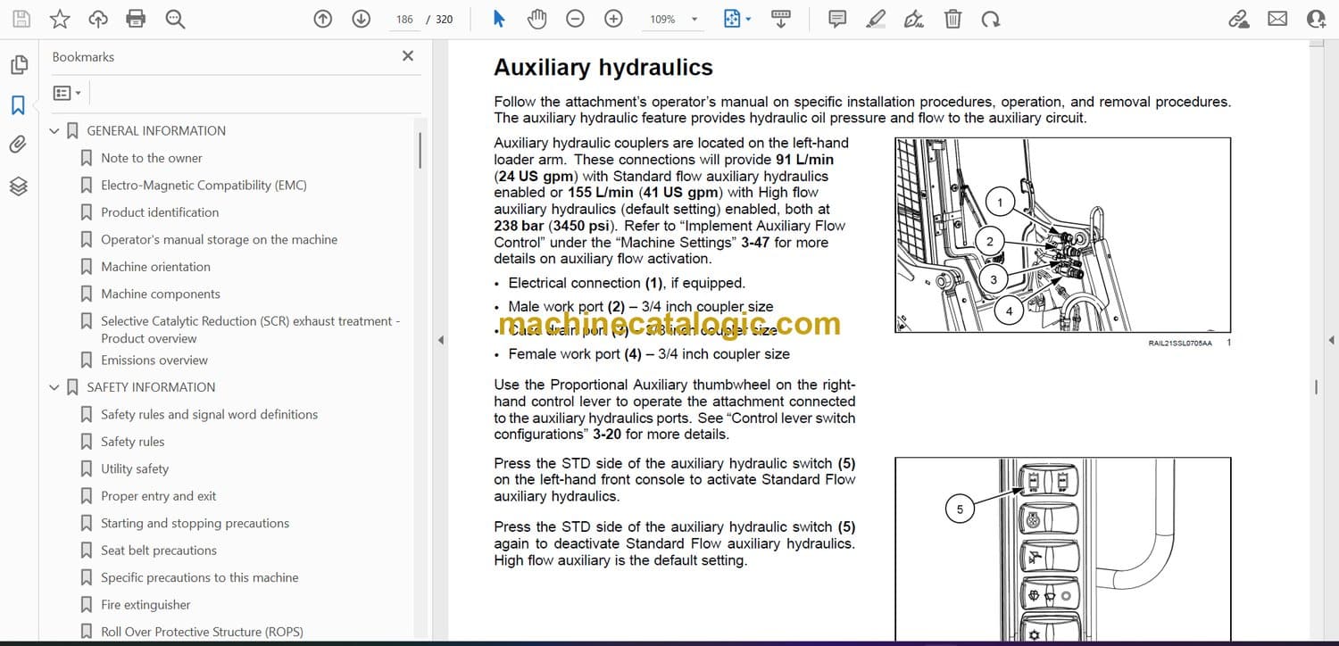Click the upload to cloud icon
Screen dimensions: 1339x646
point(98,19)
